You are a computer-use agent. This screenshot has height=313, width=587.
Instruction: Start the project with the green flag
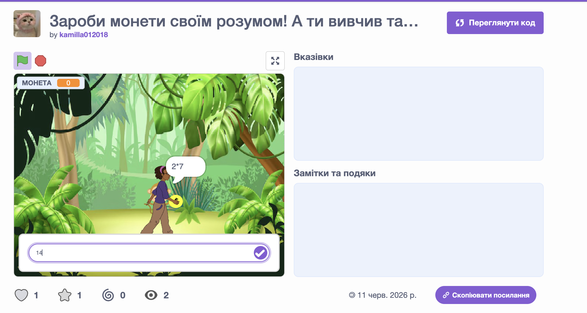point(23,61)
